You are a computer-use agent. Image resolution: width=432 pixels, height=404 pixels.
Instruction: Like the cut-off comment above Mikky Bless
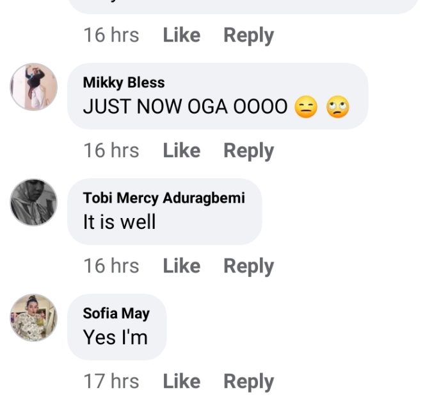[181, 35]
